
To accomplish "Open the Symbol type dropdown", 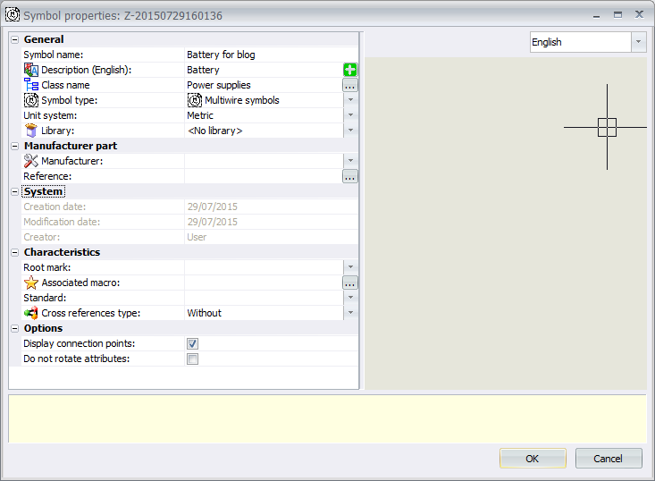I will tap(350, 100).
